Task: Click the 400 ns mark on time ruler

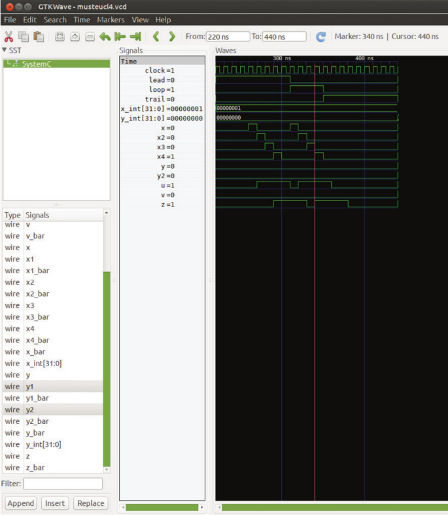Action: 364,58
